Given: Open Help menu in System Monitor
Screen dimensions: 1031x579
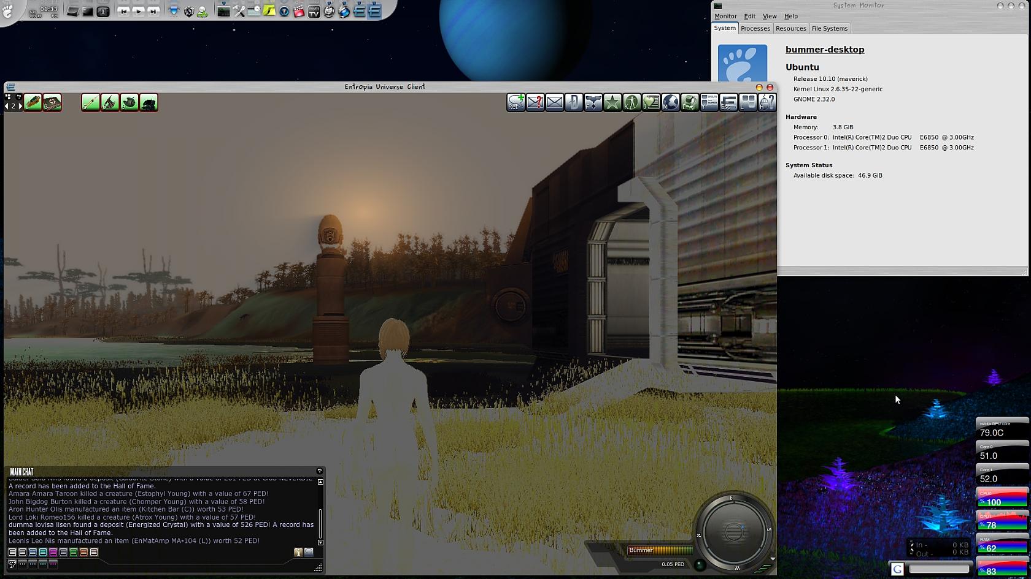Looking at the screenshot, I should [x=791, y=17].
